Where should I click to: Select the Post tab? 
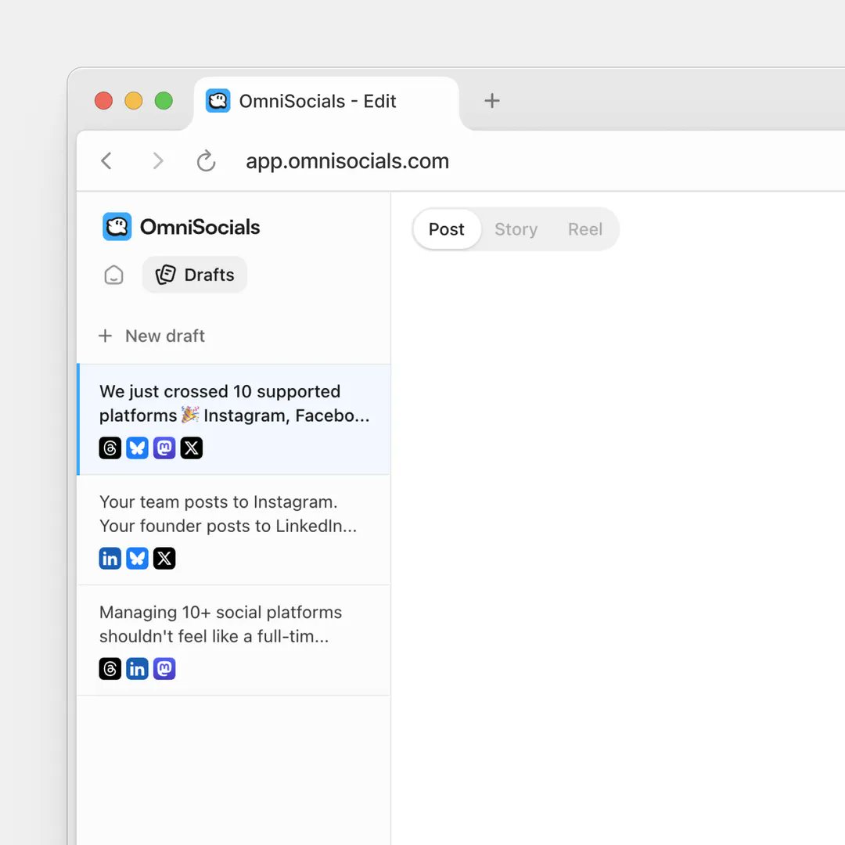[x=447, y=229]
